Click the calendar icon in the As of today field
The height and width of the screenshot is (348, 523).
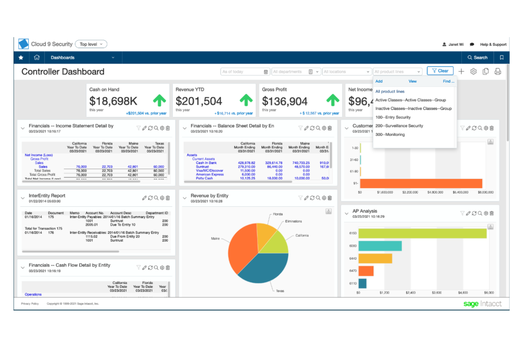[266, 72]
